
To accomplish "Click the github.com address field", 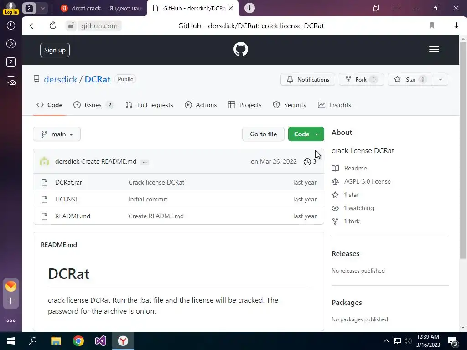I will pyautogui.click(x=99, y=26).
